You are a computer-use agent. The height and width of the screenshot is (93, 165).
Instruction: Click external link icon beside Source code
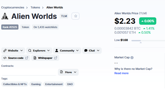coord(27,58)
